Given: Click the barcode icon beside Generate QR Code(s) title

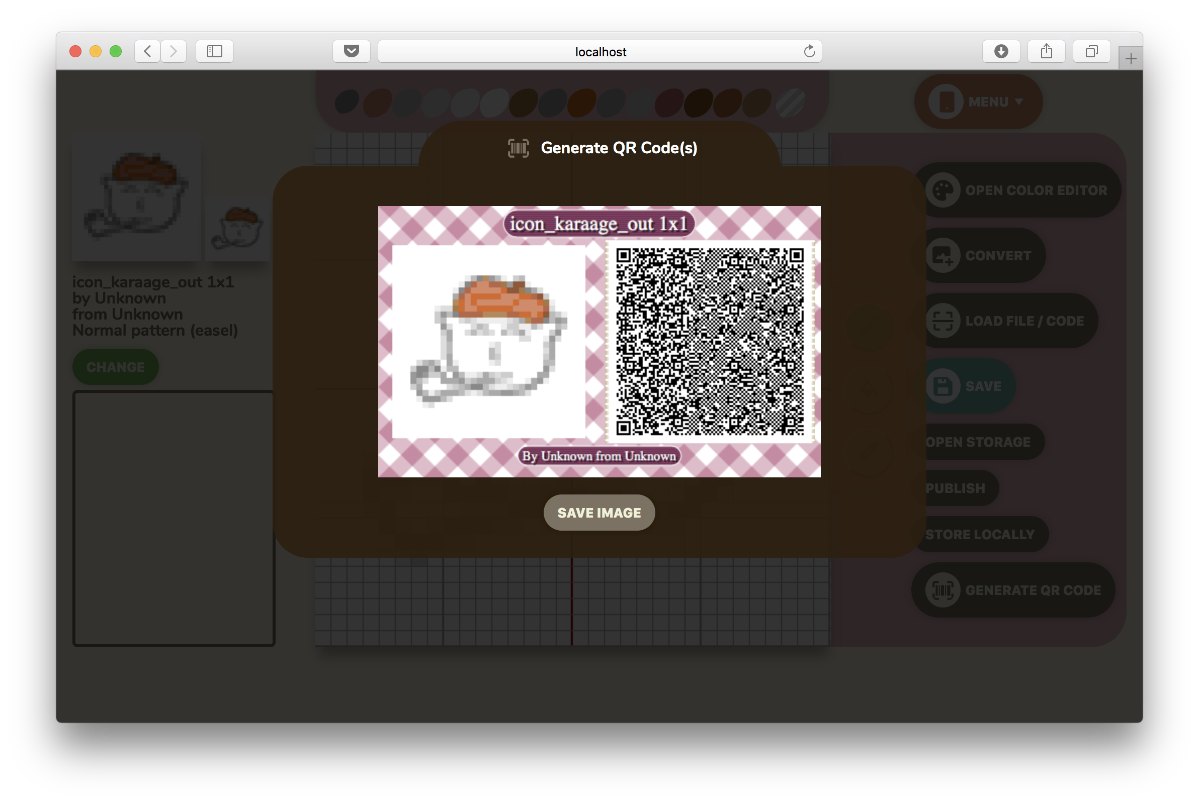Looking at the screenshot, I should pos(518,148).
